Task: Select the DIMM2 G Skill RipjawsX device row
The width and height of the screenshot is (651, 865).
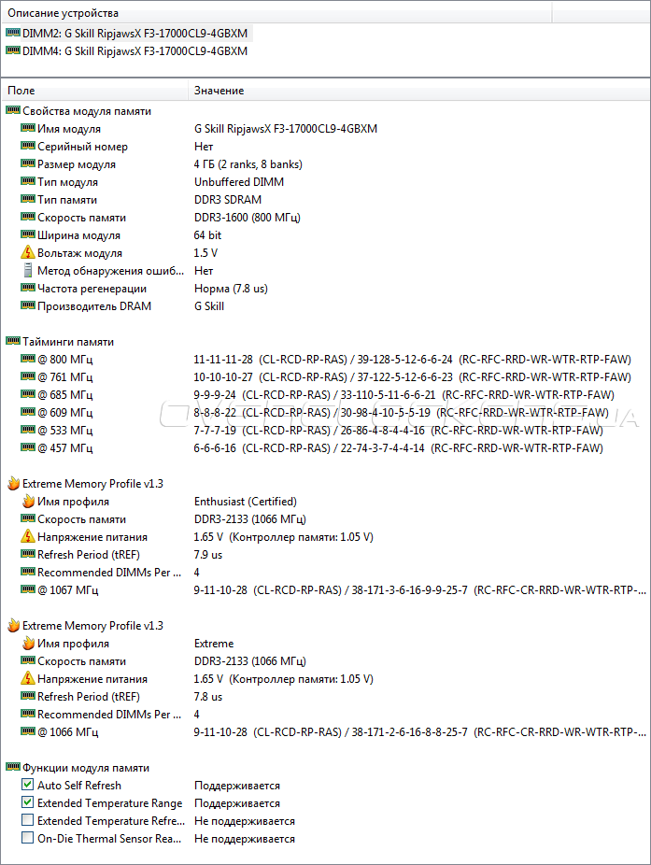Action: 127,33
